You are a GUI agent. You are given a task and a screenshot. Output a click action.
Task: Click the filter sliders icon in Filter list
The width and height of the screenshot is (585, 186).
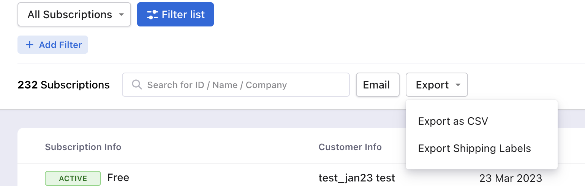(x=152, y=15)
